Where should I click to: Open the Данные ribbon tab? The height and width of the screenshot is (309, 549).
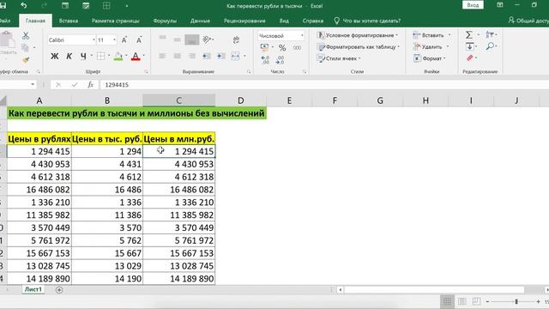(x=200, y=21)
